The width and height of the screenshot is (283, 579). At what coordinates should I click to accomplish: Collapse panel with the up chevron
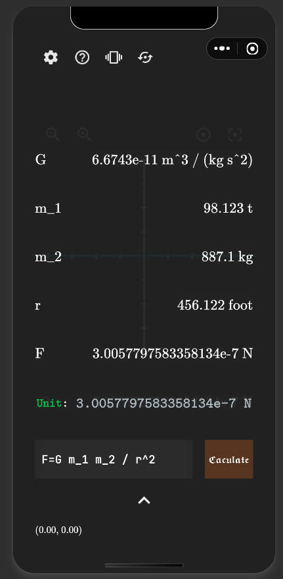pos(144,500)
